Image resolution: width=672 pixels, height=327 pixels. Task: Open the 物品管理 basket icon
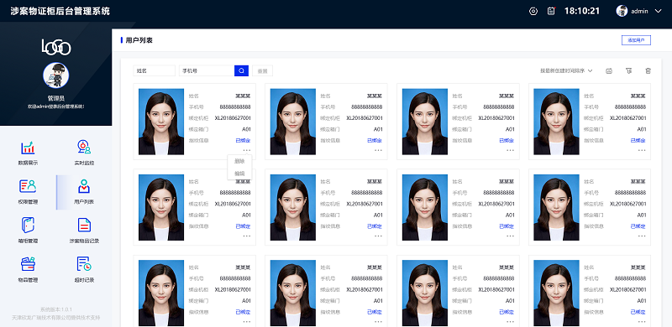pyautogui.click(x=28, y=263)
